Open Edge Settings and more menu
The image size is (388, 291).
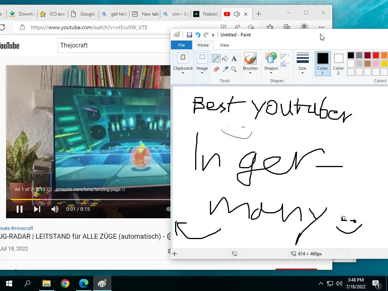pyautogui.click(x=321, y=27)
